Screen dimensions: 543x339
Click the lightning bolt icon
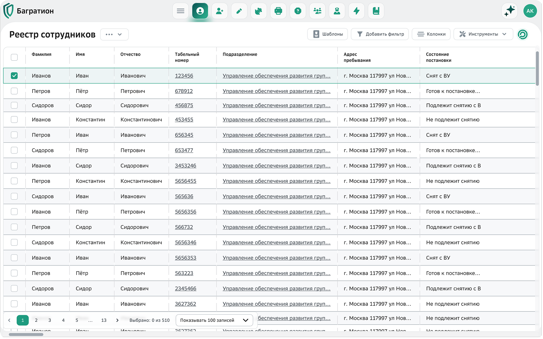(356, 11)
